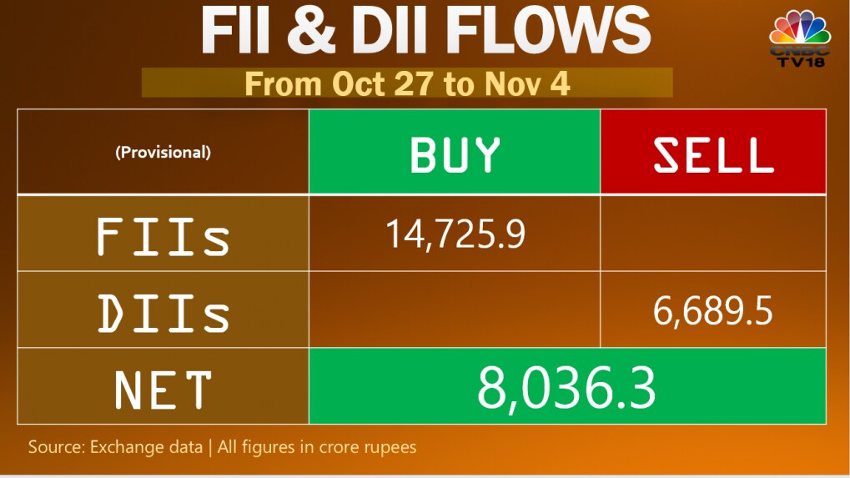This screenshot has height=478, width=850.
Task: Click the vertical bar separator in the source line
Action: [x=210, y=447]
